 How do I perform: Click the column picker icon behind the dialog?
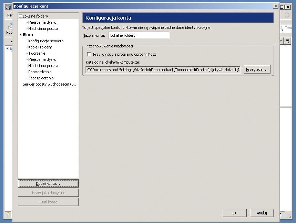(287, 41)
